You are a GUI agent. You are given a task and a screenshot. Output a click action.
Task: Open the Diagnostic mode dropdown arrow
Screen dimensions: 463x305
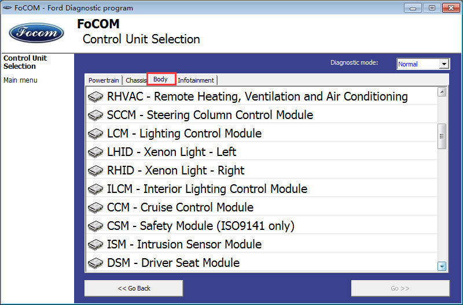[444, 64]
